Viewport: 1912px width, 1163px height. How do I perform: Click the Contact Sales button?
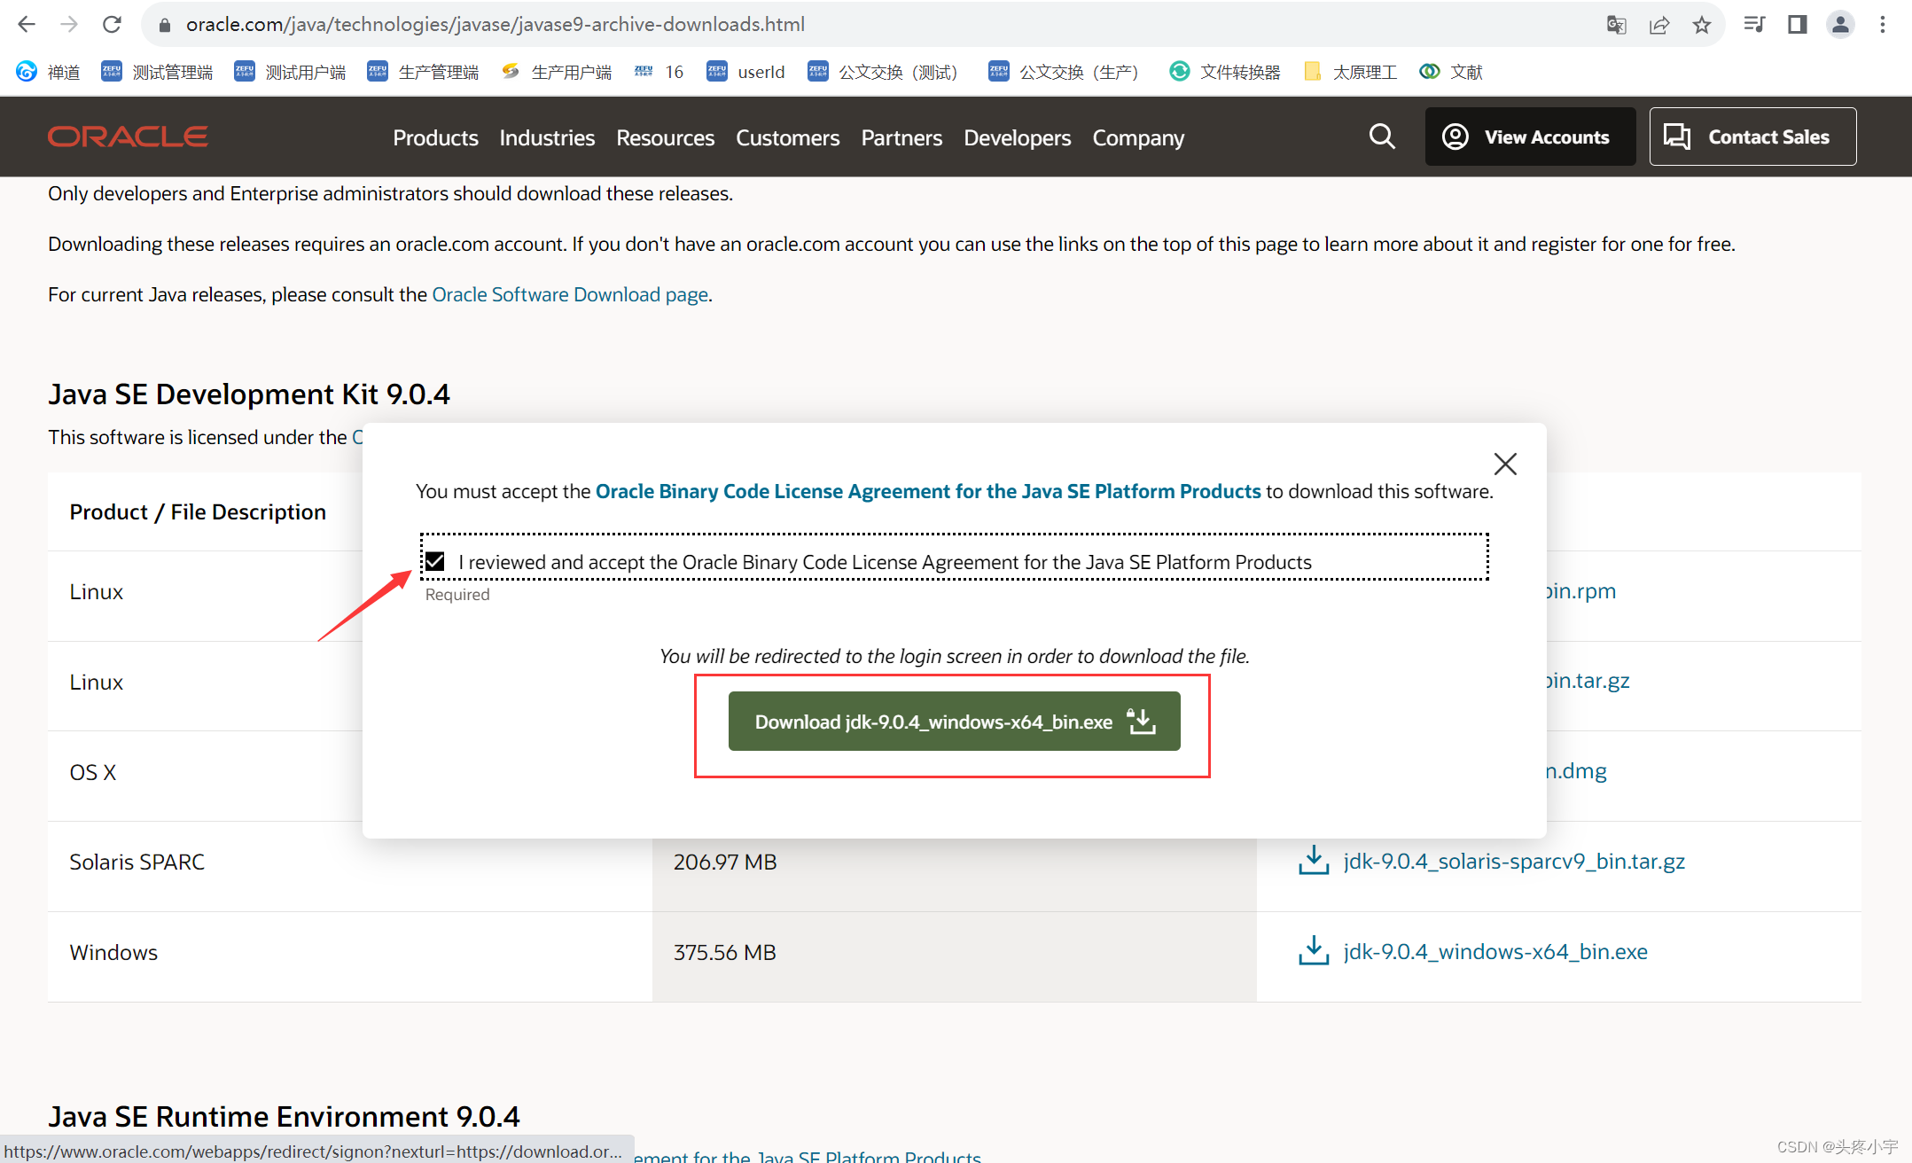click(1752, 137)
